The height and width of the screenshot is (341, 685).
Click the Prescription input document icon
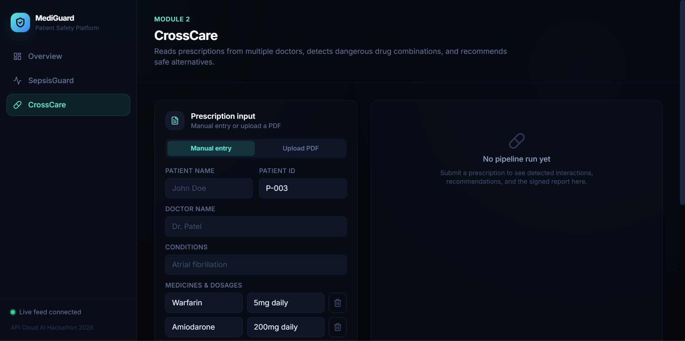pyautogui.click(x=175, y=121)
